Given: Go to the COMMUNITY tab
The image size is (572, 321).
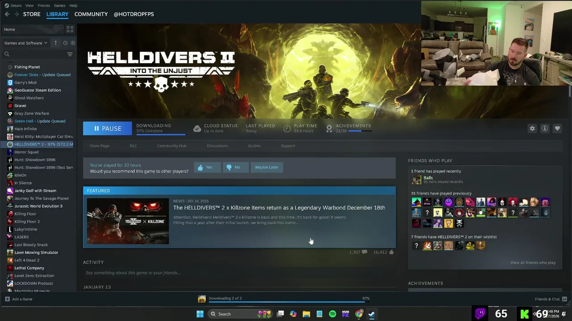Looking at the screenshot, I should pyautogui.click(x=91, y=14).
